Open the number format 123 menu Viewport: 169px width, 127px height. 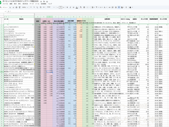44,7
